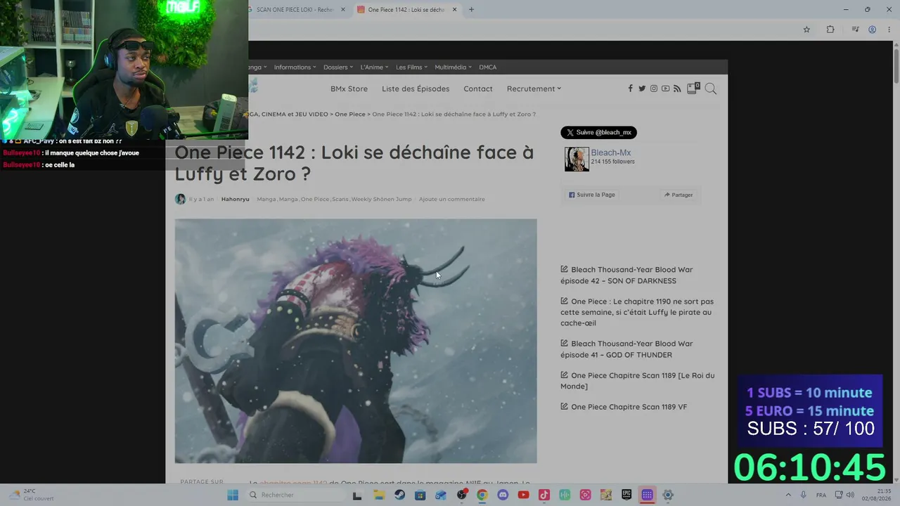The image size is (900, 506).
Task: Open author Hahonryu's profile link
Action: pos(236,200)
